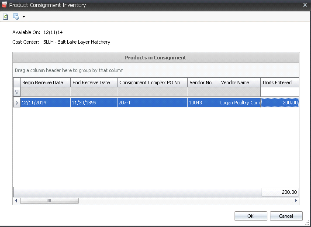Select the Logan Poultry vendor name cell
The width and height of the screenshot is (311, 227).
click(x=240, y=103)
